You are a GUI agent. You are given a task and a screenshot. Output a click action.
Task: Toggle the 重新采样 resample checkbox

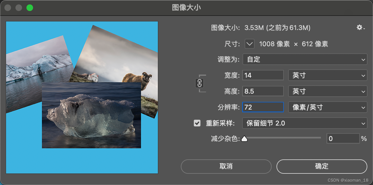197,123
